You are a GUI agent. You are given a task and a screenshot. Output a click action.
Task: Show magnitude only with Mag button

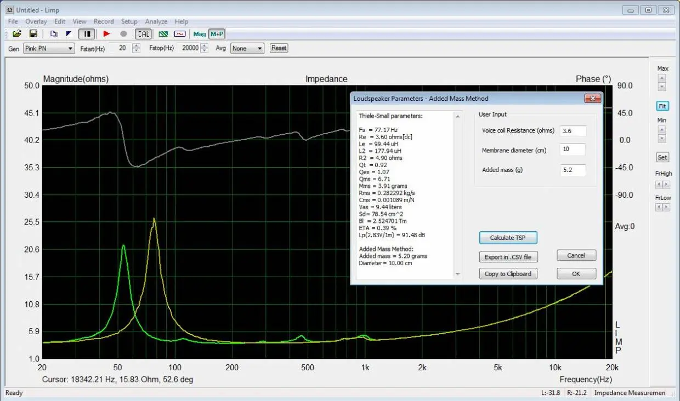click(200, 34)
